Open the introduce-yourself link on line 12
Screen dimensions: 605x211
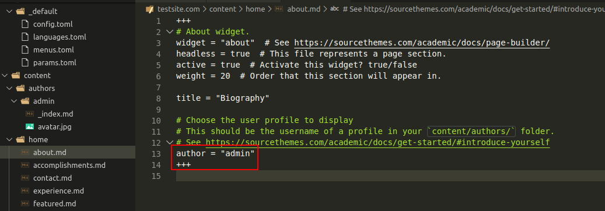(x=377, y=143)
